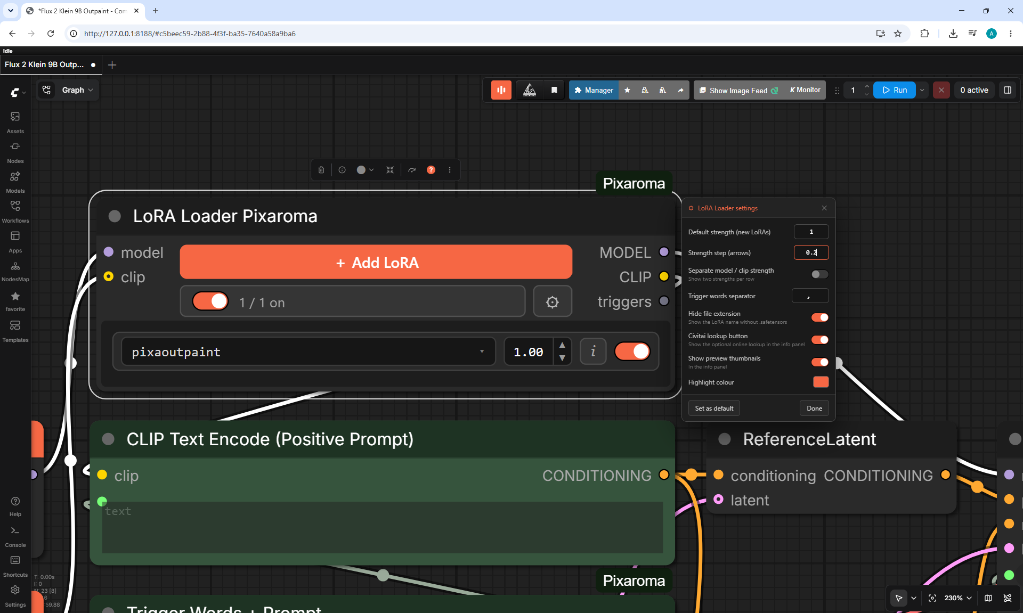The width and height of the screenshot is (1023, 613).
Task: Click Done in LoRA Loader settings
Action: 814,408
